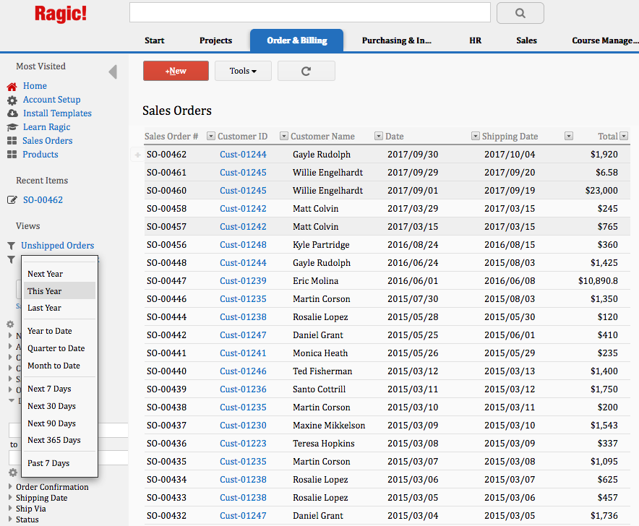This screenshot has height=526, width=639.
Task: Expand the Ship Via filter
Action: coord(10,508)
